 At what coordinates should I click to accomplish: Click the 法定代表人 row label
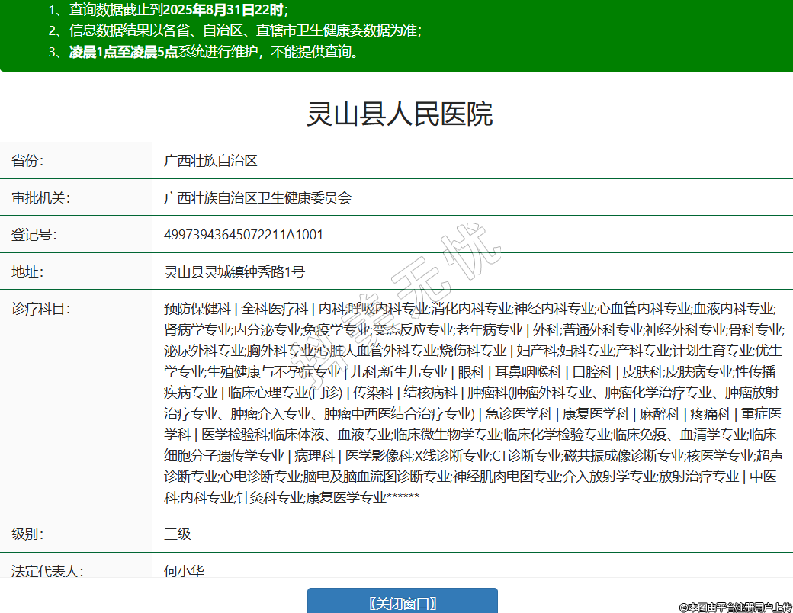(47, 570)
